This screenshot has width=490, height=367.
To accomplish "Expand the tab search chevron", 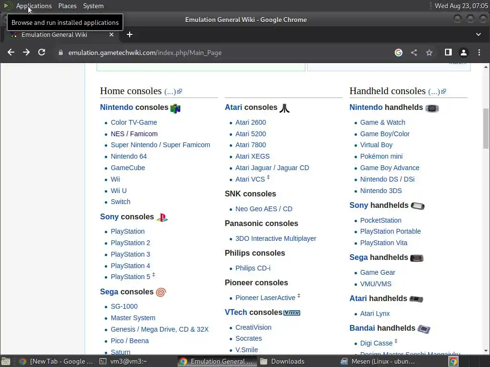I will click(x=479, y=34).
